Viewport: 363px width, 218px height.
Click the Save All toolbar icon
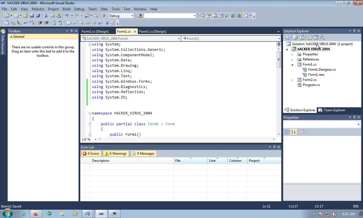click(38, 16)
